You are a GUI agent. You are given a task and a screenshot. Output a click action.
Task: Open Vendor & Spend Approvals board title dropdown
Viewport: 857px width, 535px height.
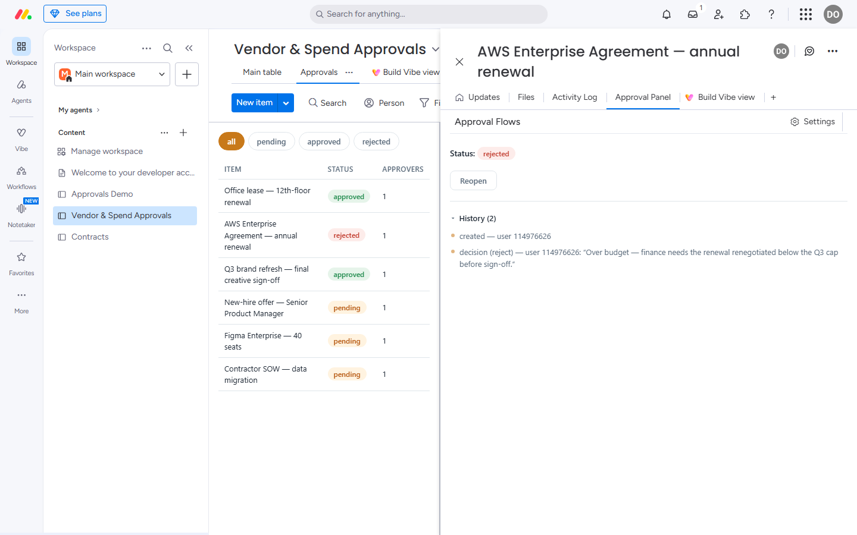[x=435, y=49]
